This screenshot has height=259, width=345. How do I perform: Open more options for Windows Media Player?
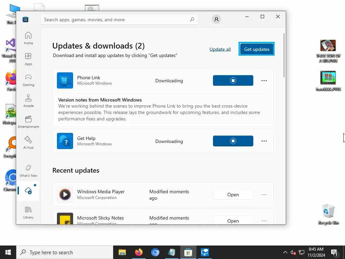pyautogui.click(x=264, y=195)
